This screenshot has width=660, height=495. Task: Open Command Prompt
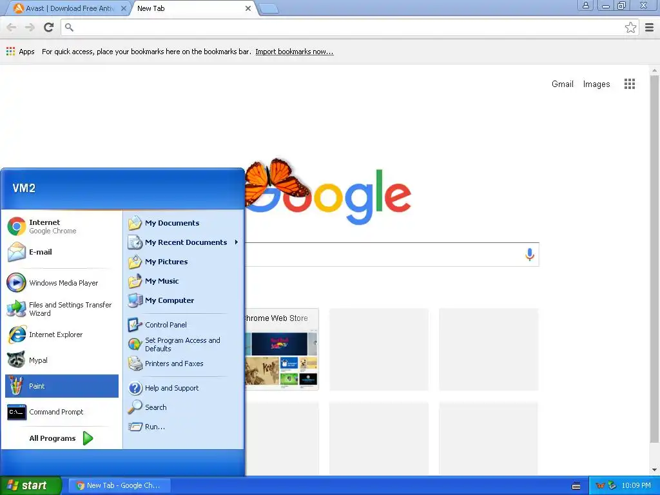62,412
